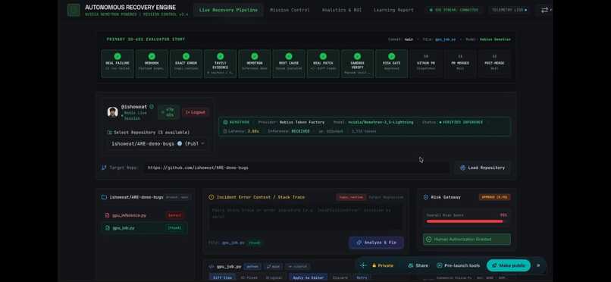Click the code icon beside gpu_job.py header
Viewport: 611px width, 282px height.
pos(211,266)
